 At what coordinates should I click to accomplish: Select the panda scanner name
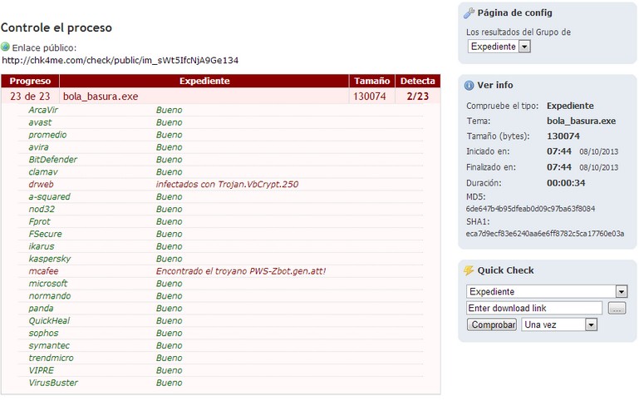tap(41, 309)
